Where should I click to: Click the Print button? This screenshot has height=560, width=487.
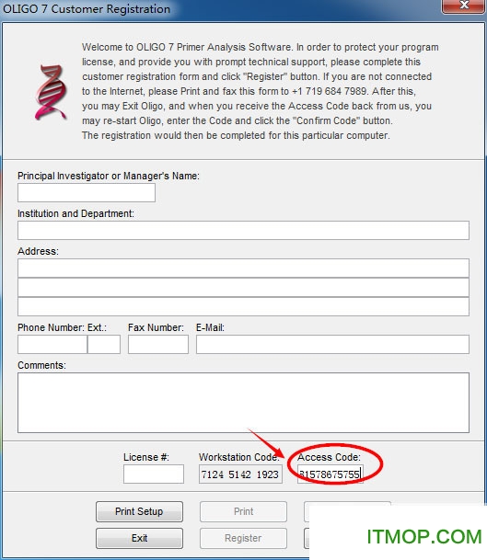click(243, 511)
